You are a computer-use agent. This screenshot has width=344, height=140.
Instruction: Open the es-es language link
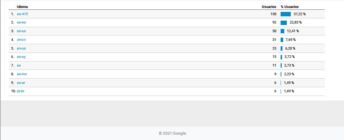pyautogui.click(x=21, y=22)
